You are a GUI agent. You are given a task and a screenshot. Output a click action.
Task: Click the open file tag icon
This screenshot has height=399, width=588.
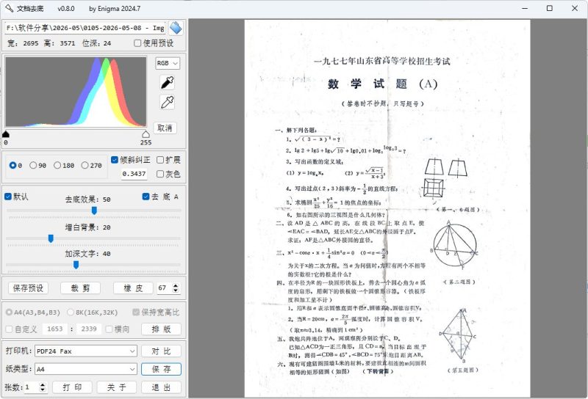point(176,28)
